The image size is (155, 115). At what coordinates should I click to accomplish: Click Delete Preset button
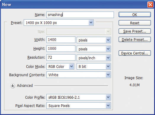click(135, 39)
